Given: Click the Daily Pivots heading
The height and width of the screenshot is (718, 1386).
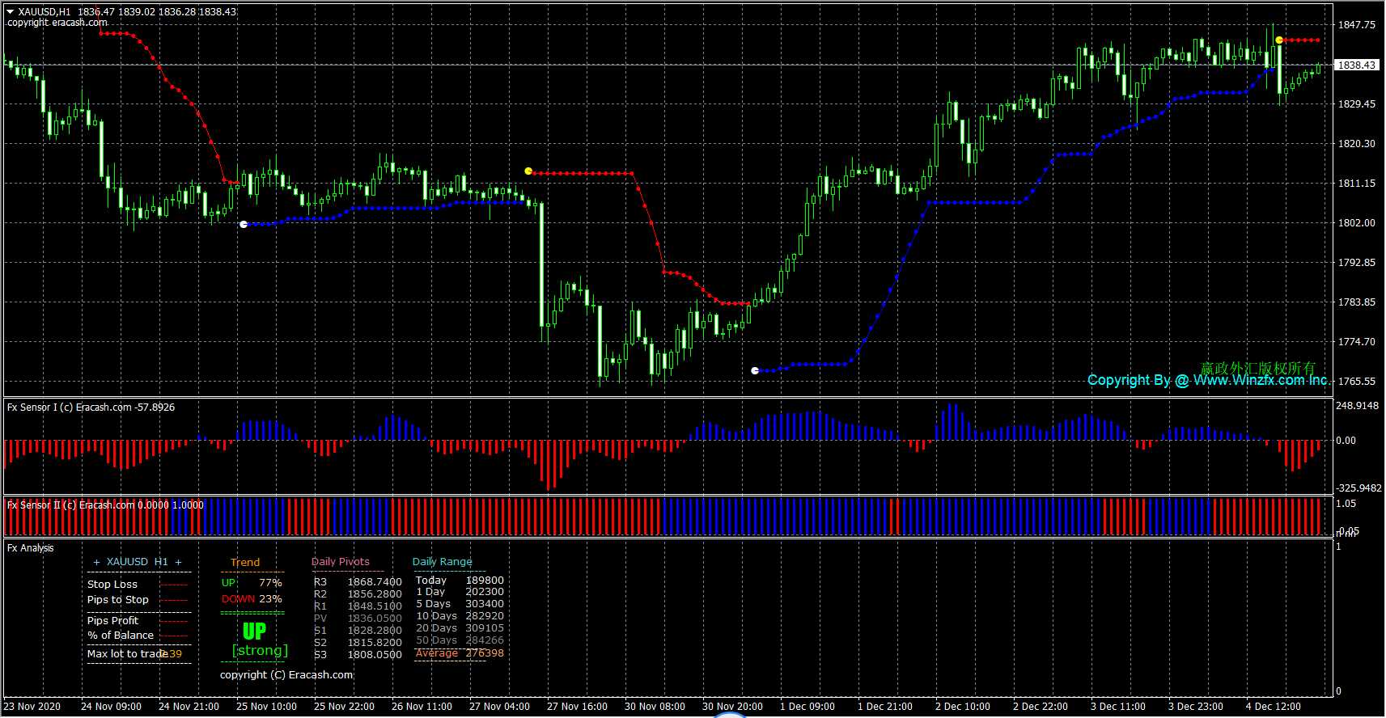Looking at the screenshot, I should [x=341, y=561].
